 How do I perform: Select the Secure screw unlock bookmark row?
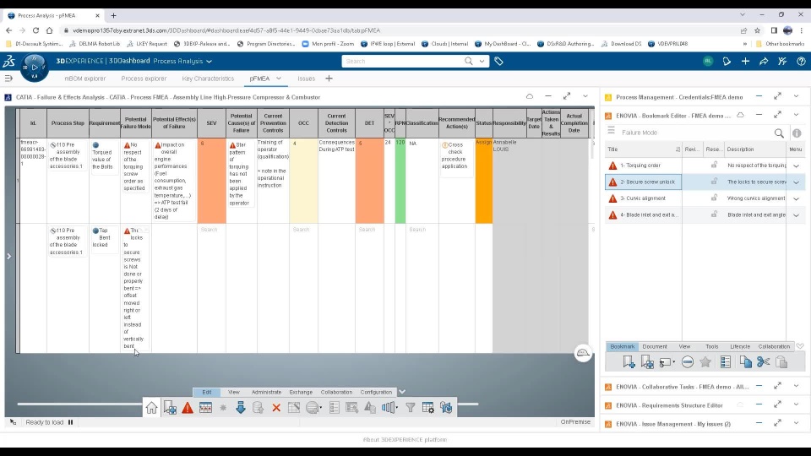[x=704, y=182]
